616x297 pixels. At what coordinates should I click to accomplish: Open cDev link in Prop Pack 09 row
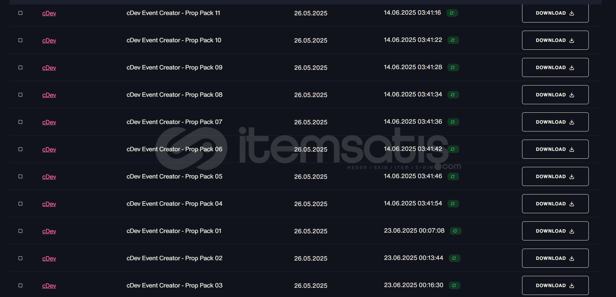pos(49,68)
